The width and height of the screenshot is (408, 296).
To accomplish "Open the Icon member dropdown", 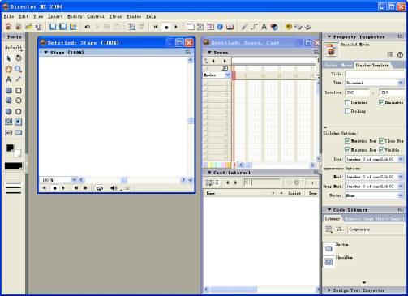I will point(401,159).
